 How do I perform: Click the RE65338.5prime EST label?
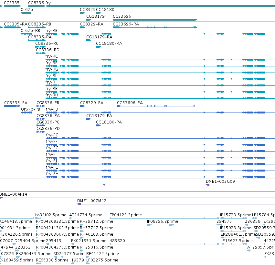tap(52, 260)
